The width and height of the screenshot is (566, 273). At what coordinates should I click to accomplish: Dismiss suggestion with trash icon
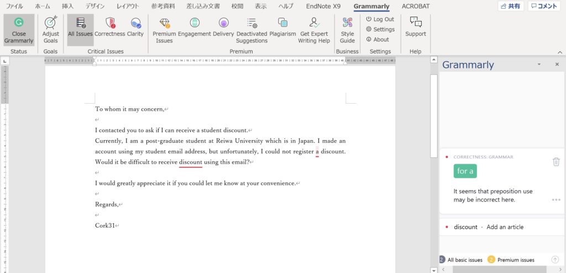556,162
